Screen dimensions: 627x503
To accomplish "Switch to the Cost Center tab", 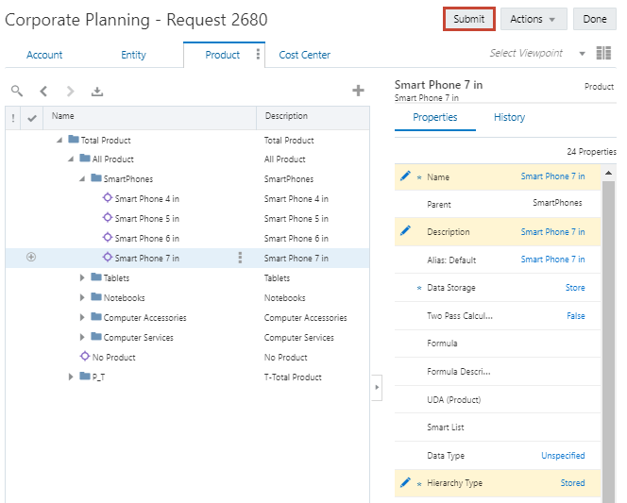I will click(305, 55).
